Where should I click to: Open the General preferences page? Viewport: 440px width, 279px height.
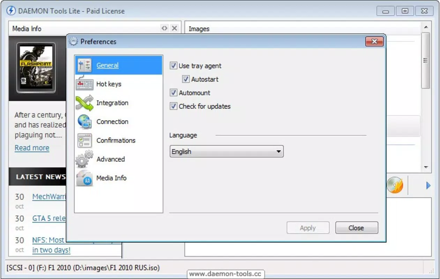119,65
